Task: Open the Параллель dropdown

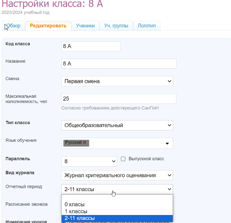Action: pos(89,161)
